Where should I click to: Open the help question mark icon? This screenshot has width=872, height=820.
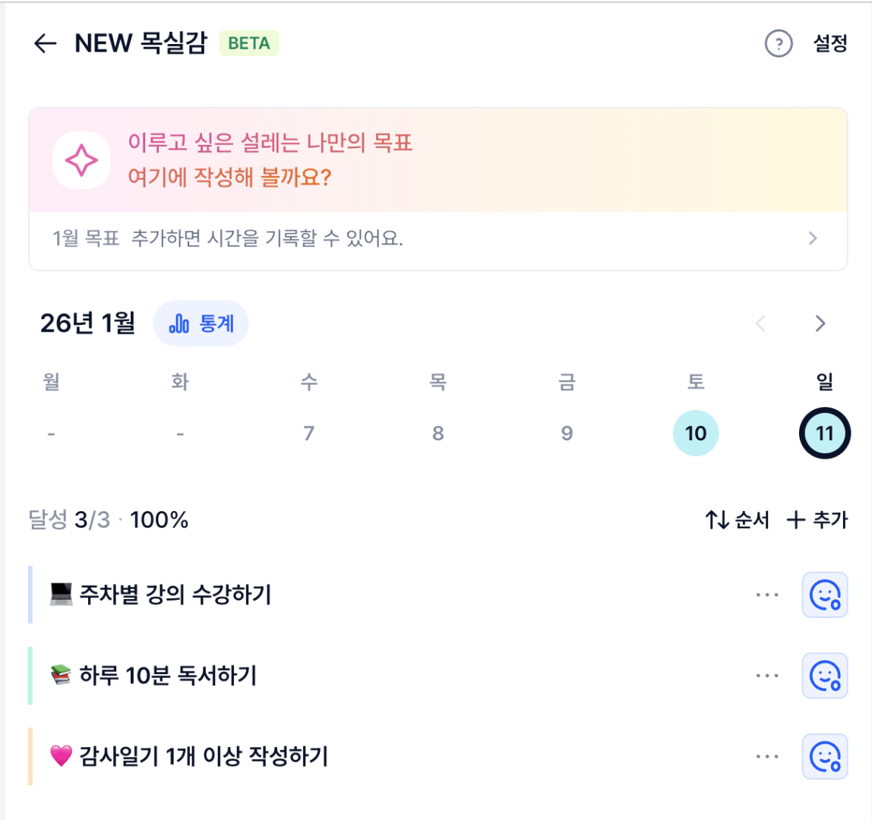pos(778,44)
